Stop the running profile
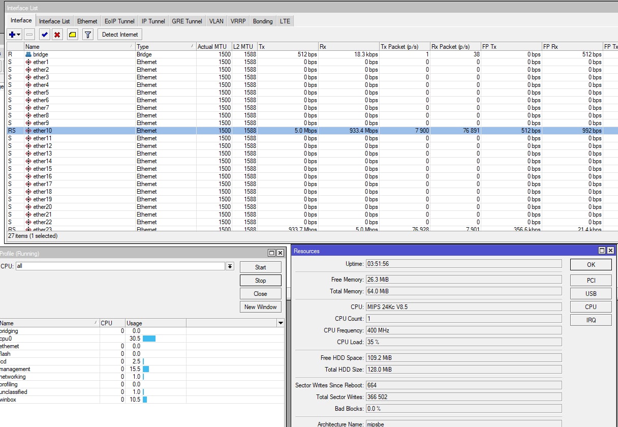This screenshot has height=427, width=618. click(260, 281)
